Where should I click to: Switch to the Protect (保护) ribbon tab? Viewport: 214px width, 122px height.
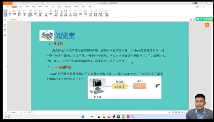[x=47, y=7]
